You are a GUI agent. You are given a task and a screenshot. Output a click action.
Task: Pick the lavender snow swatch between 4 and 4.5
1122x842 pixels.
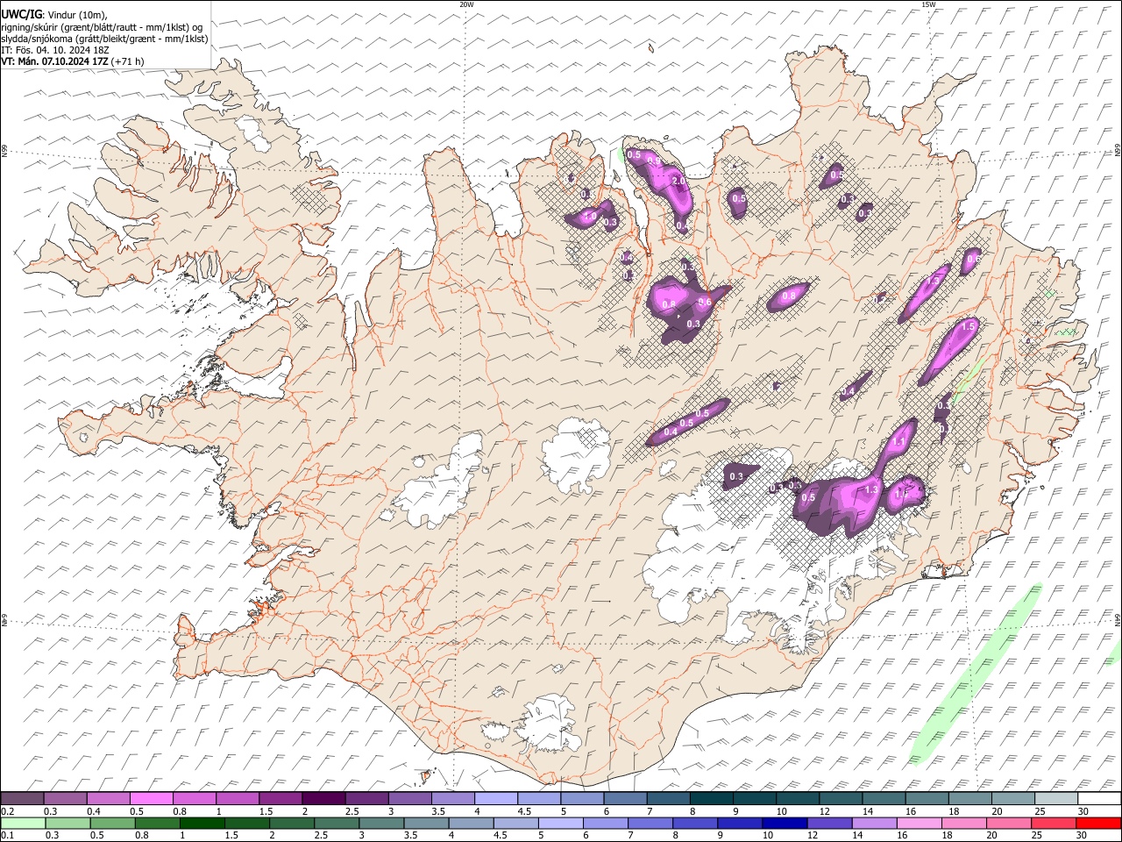tap(496, 799)
